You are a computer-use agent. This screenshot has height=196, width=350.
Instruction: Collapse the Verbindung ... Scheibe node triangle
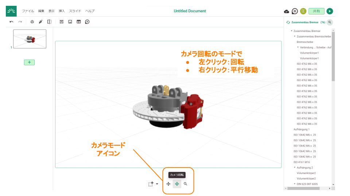tap(298, 47)
